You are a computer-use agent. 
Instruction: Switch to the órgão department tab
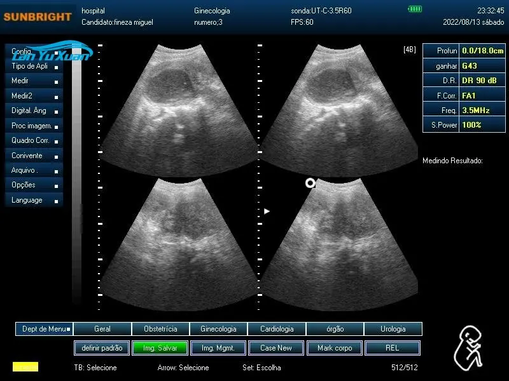[x=335, y=329]
